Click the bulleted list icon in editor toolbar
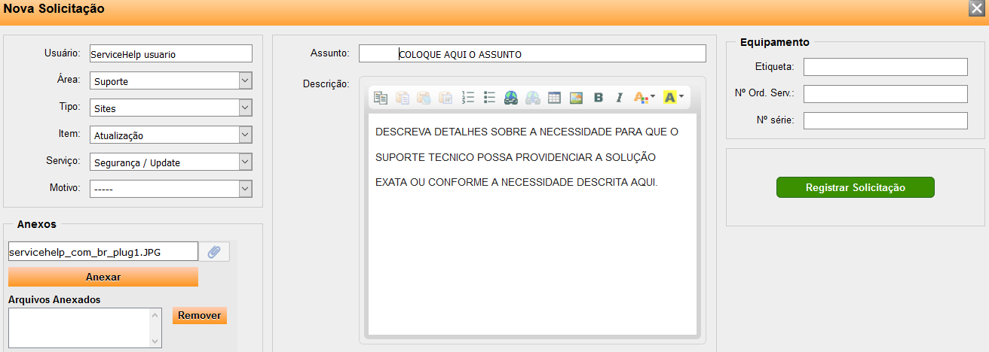This screenshot has height=352, width=989. (x=489, y=97)
